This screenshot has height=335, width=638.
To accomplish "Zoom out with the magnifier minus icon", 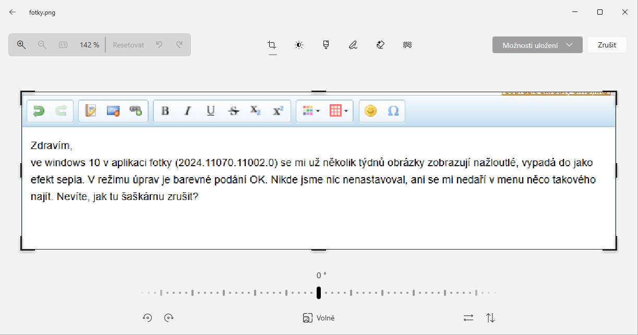I will 42,45.
